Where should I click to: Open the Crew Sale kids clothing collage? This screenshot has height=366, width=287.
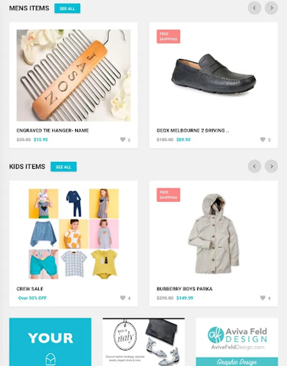(73, 234)
